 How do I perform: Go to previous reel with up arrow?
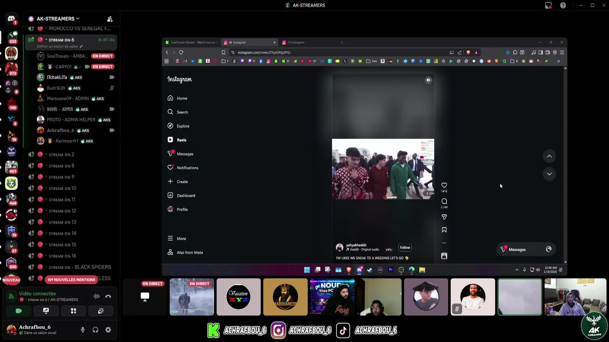(549, 156)
